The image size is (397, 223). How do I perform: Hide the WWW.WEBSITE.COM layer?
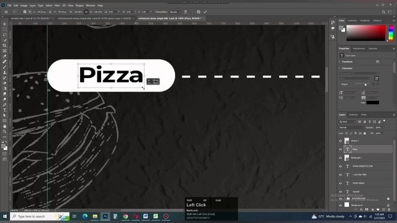[341, 167]
